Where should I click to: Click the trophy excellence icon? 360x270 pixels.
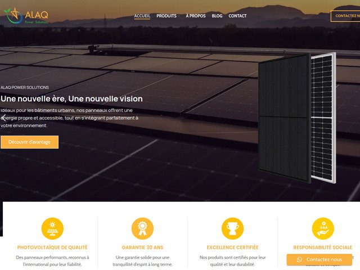click(232, 228)
